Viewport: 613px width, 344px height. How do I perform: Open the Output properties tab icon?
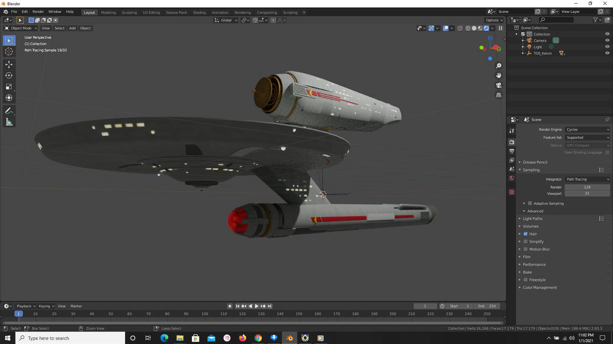[x=512, y=151]
